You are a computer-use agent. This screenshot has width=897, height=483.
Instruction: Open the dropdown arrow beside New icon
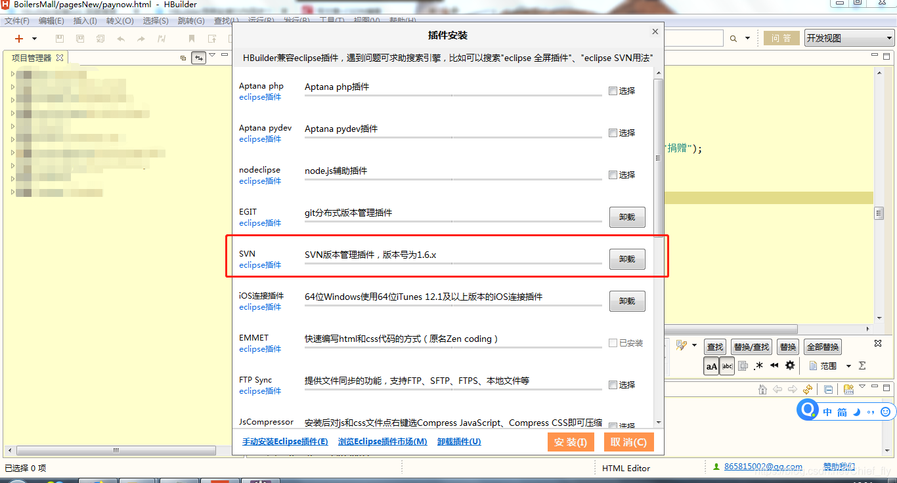click(33, 39)
